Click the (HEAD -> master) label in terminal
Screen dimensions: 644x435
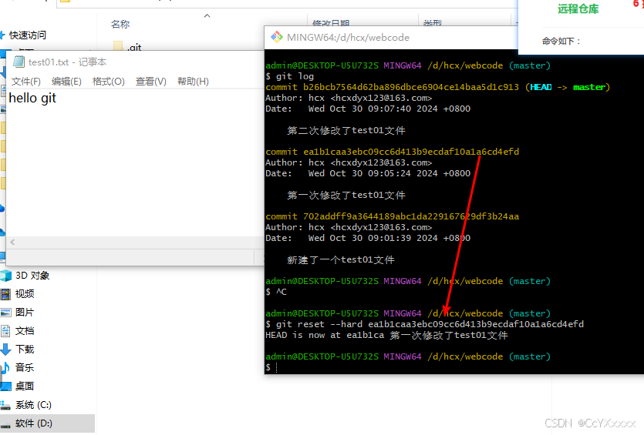click(x=568, y=87)
